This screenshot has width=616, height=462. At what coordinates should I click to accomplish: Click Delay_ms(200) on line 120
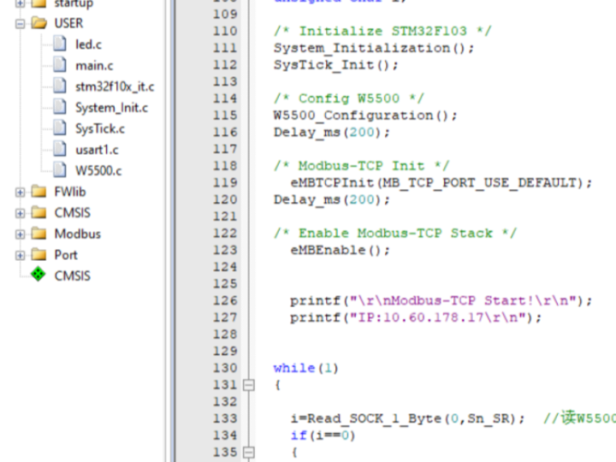point(332,200)
